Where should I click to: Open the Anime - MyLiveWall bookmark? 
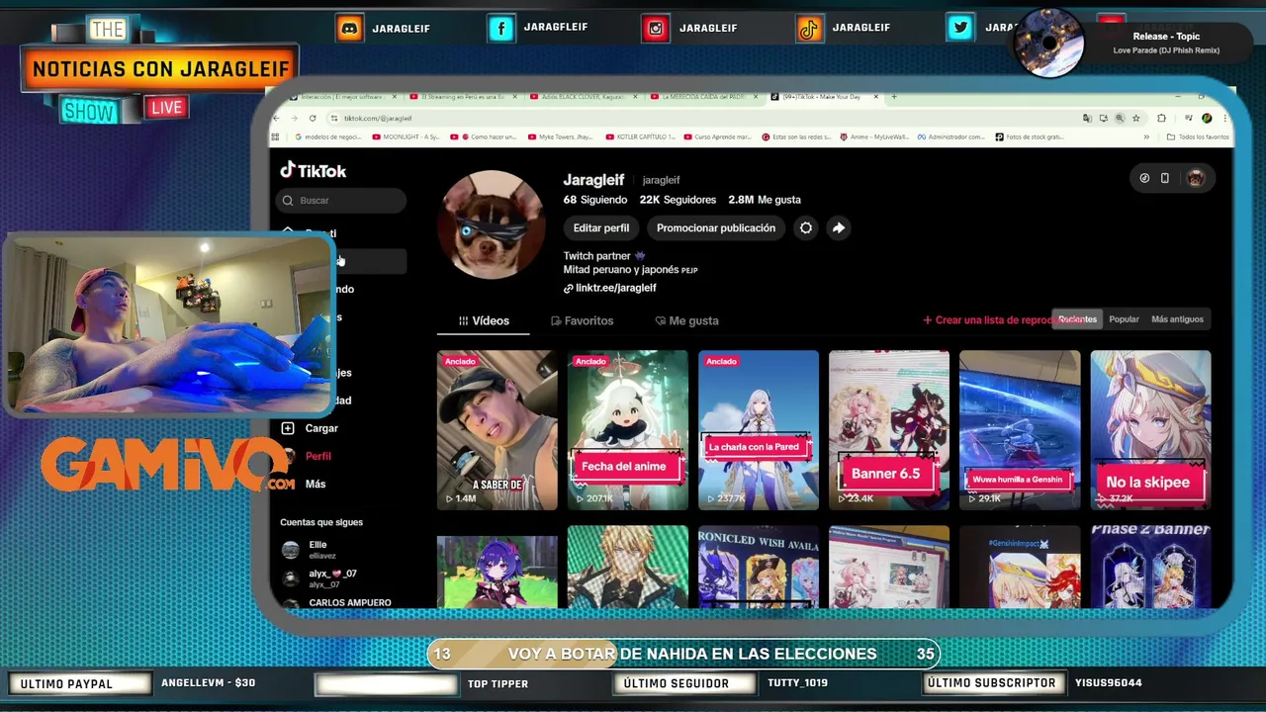(x=874, y=136)
